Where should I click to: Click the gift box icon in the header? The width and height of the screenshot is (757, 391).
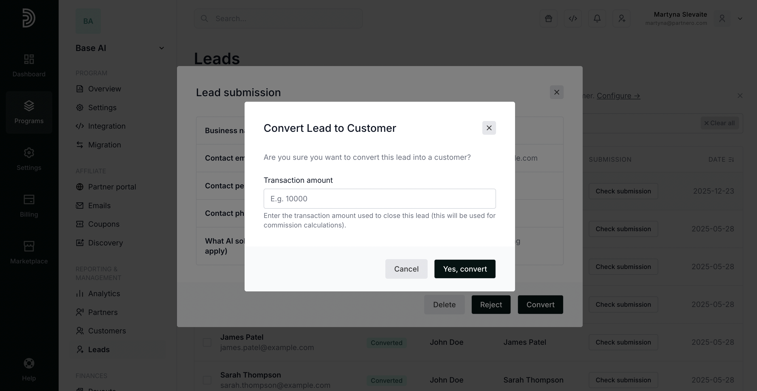(548, 18)
